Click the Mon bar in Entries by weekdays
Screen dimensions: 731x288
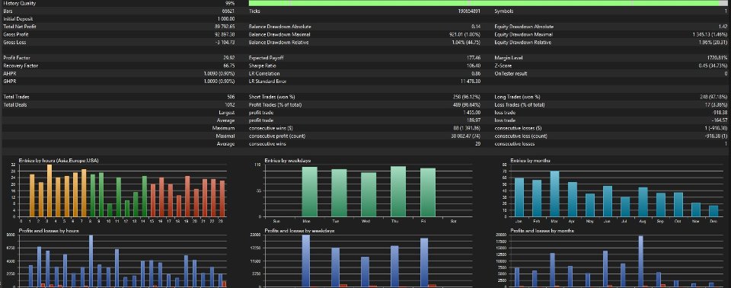pos(310,192)
